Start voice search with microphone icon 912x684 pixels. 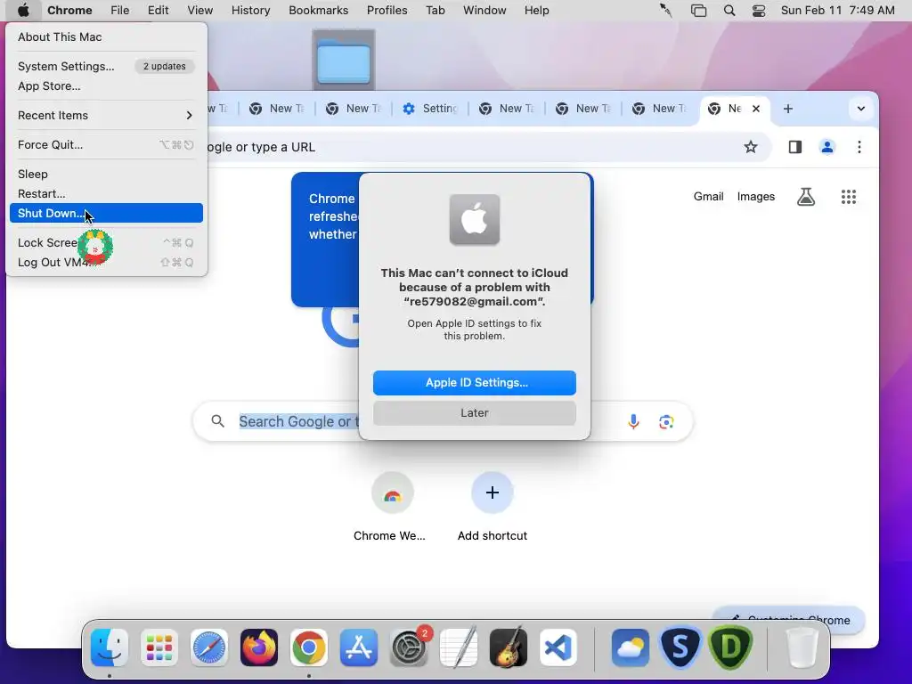click(633, 421)
